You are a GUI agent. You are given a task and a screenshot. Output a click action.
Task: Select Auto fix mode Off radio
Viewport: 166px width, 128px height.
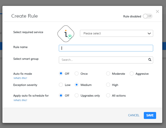coord(61,74)
